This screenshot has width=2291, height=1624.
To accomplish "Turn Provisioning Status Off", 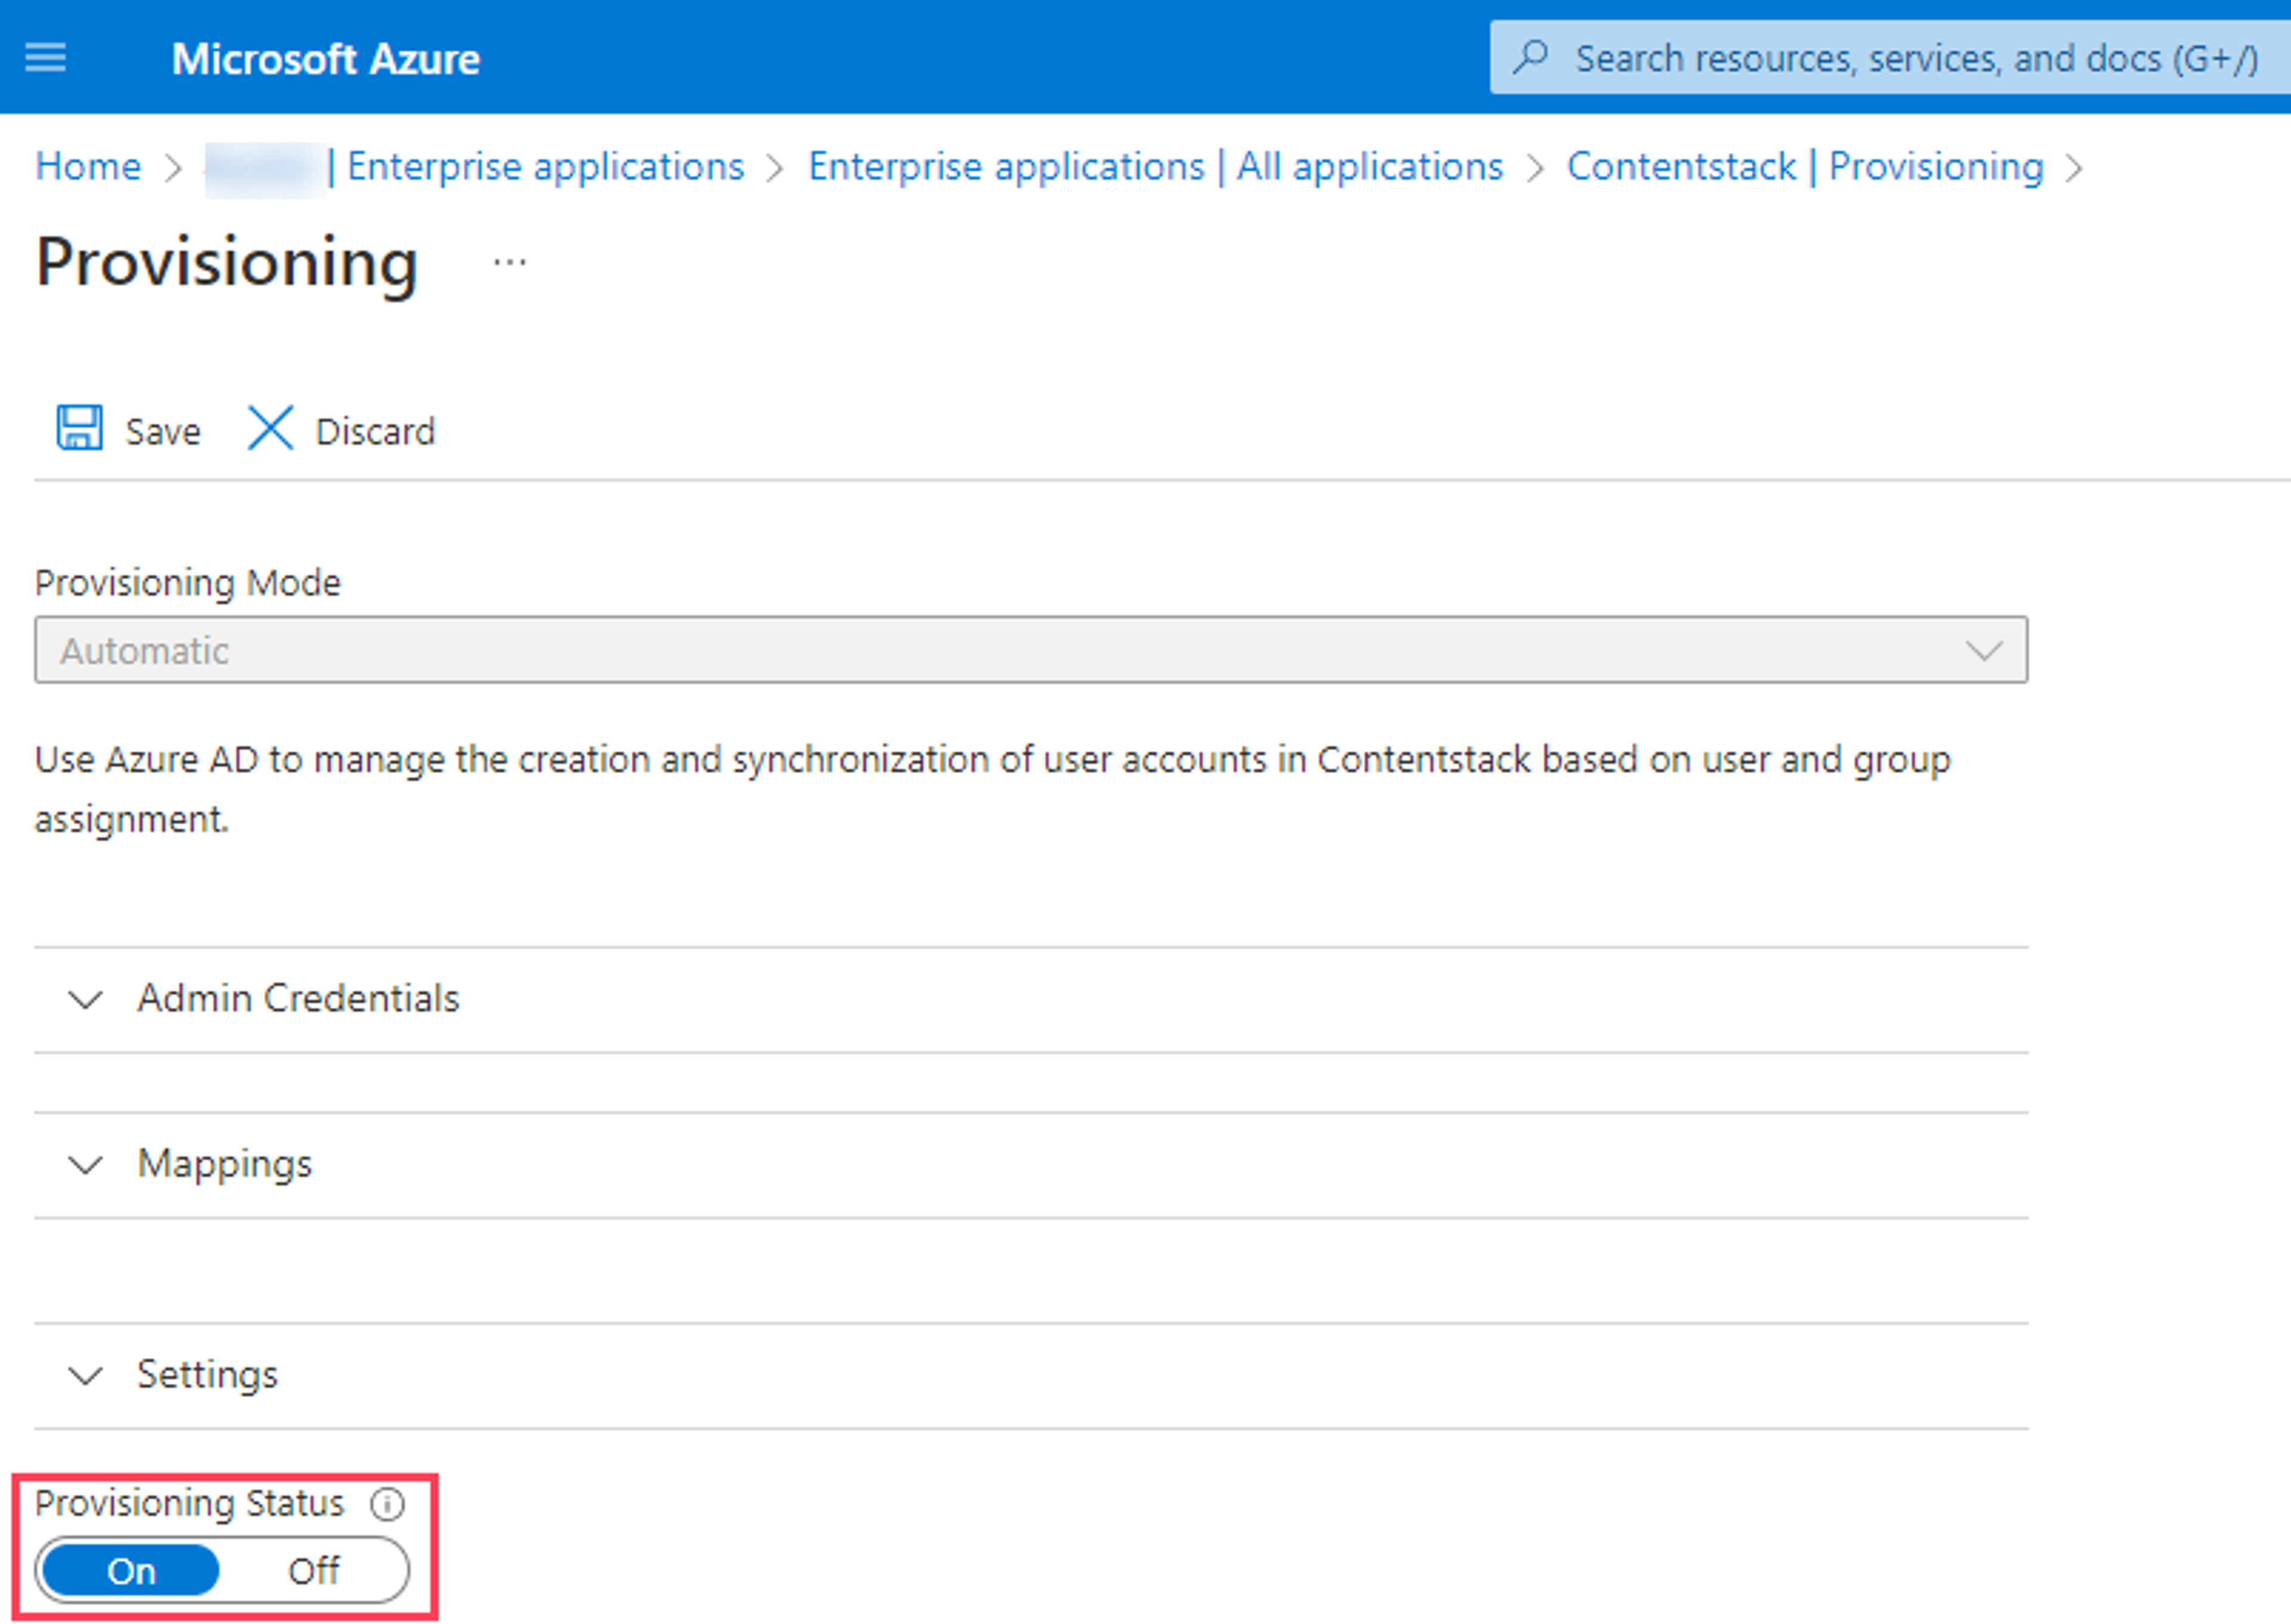I will tap(314, 1571).
